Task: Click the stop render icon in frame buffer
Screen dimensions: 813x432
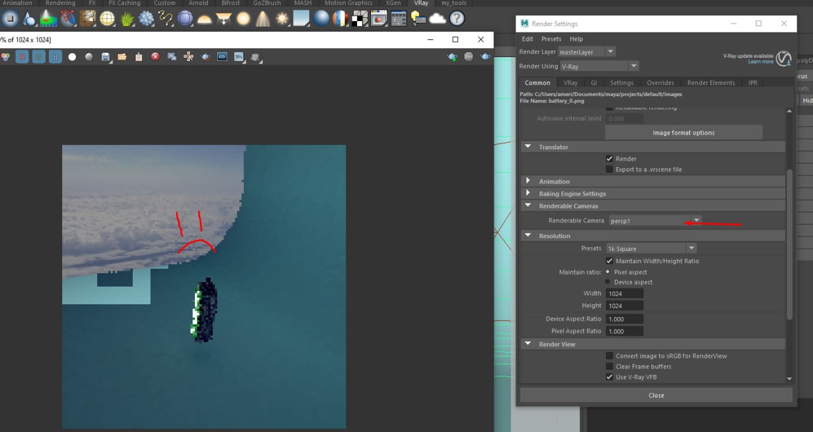Action: click(x=469, y=57)
